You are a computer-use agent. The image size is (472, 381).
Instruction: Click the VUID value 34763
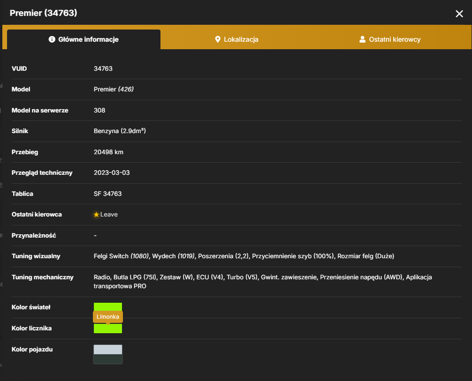tap(103, 69)
